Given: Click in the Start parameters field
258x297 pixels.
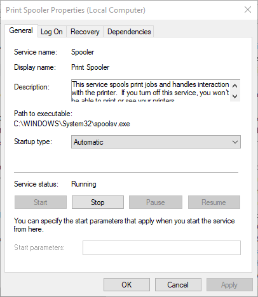Looking at the screenshot, I should [x=161, y=247].
